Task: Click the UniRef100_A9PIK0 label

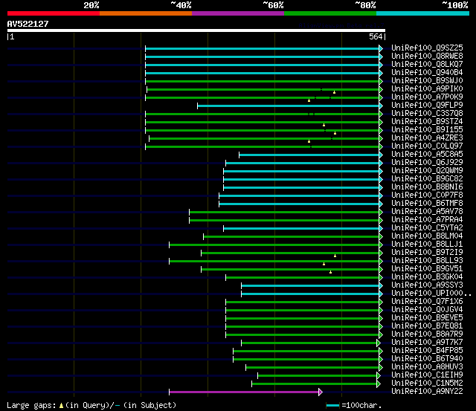Action: click(427, 89)
